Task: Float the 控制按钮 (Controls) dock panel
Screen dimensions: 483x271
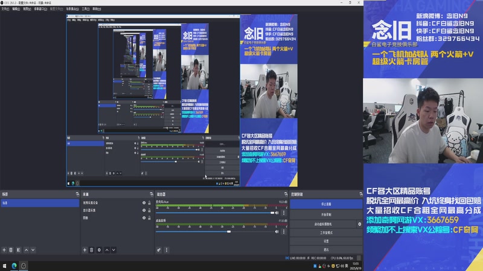Action: click(x=360, y=194)
